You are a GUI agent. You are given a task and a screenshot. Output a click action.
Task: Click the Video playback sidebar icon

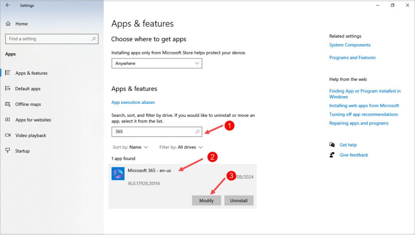click(x=8, y=136)
